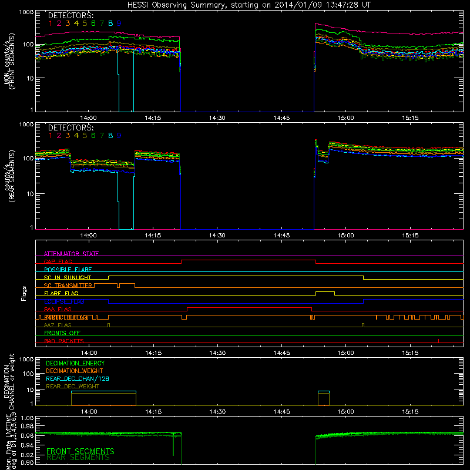470x470 pixels.
Task: Select detector 8 in front segments legend
Action: pos(110,23)
